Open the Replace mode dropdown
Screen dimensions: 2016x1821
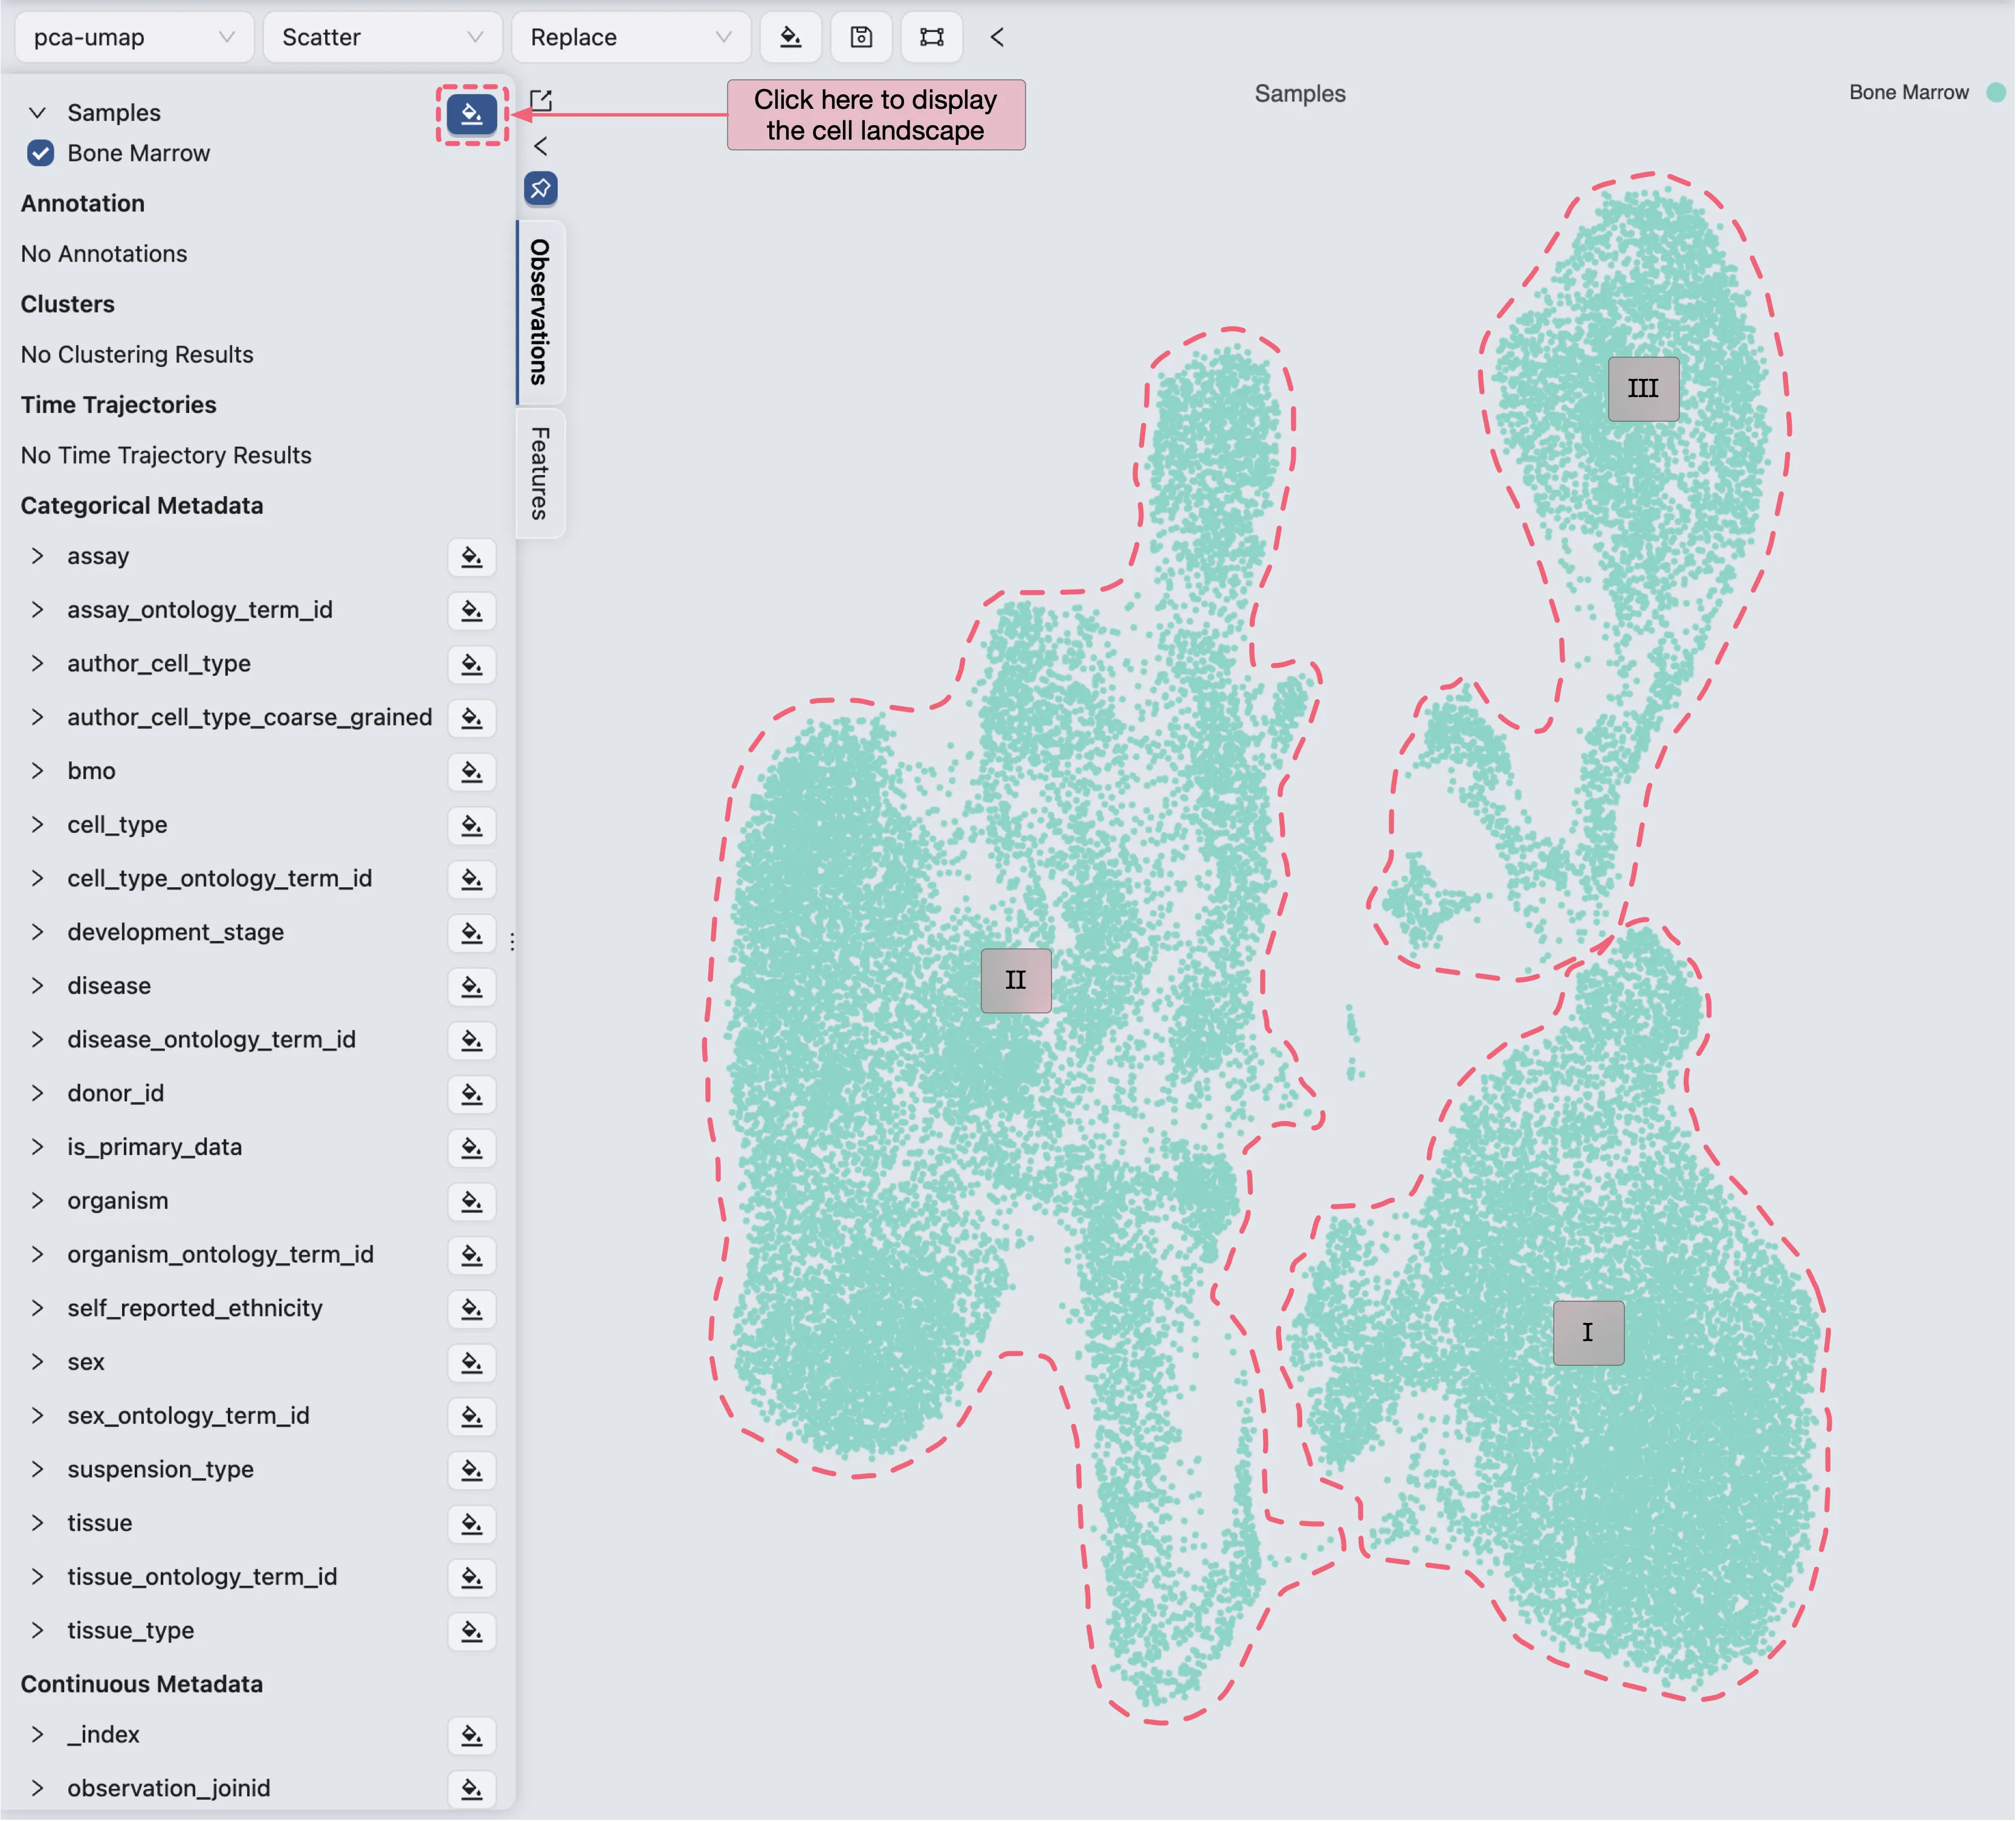[x=630, y=37]
